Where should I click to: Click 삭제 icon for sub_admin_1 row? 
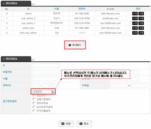point(141,23)
